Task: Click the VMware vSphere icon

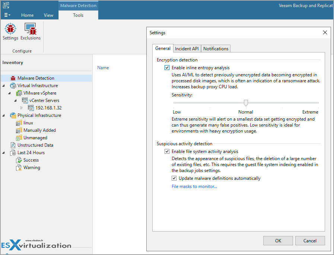Action: [x=19, y=93]
